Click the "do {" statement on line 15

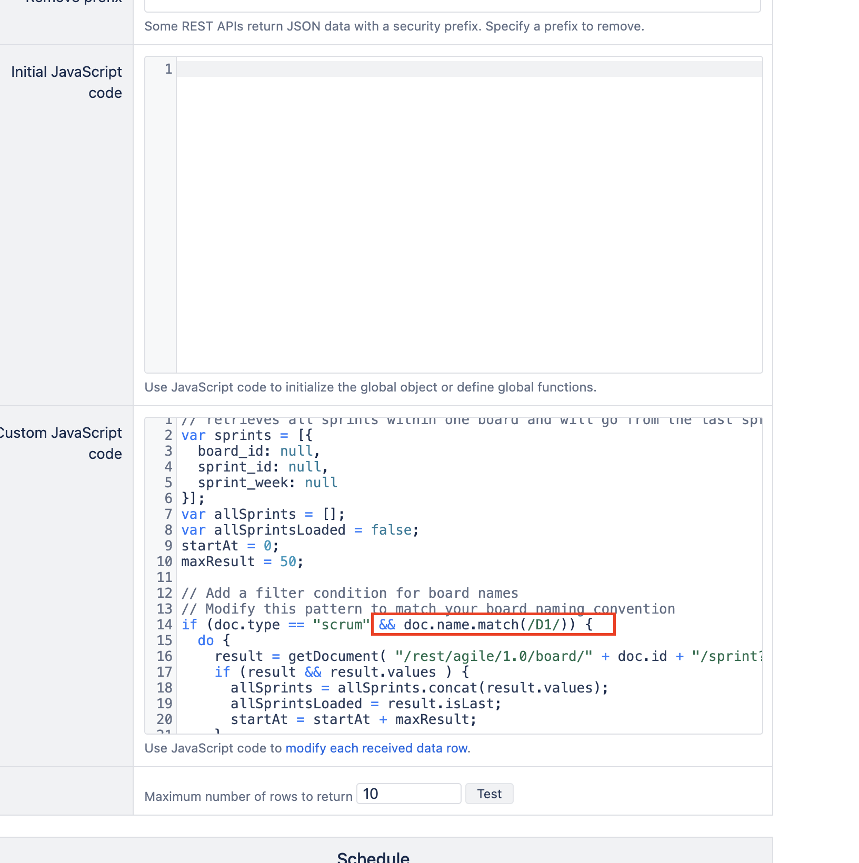pos(214,640)
